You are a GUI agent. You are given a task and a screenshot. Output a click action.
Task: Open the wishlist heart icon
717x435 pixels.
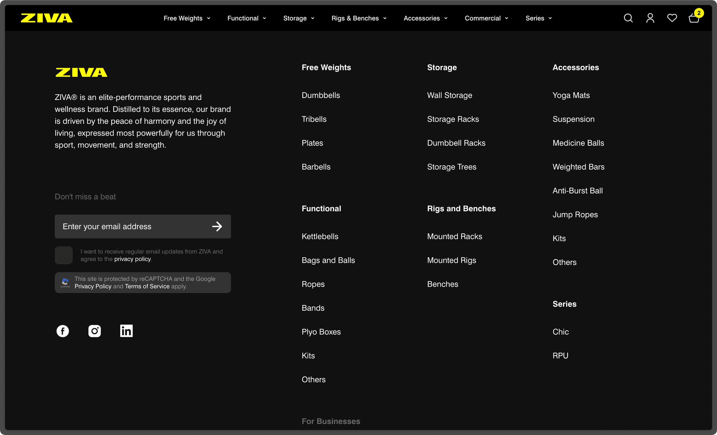(x=672, y=18)
